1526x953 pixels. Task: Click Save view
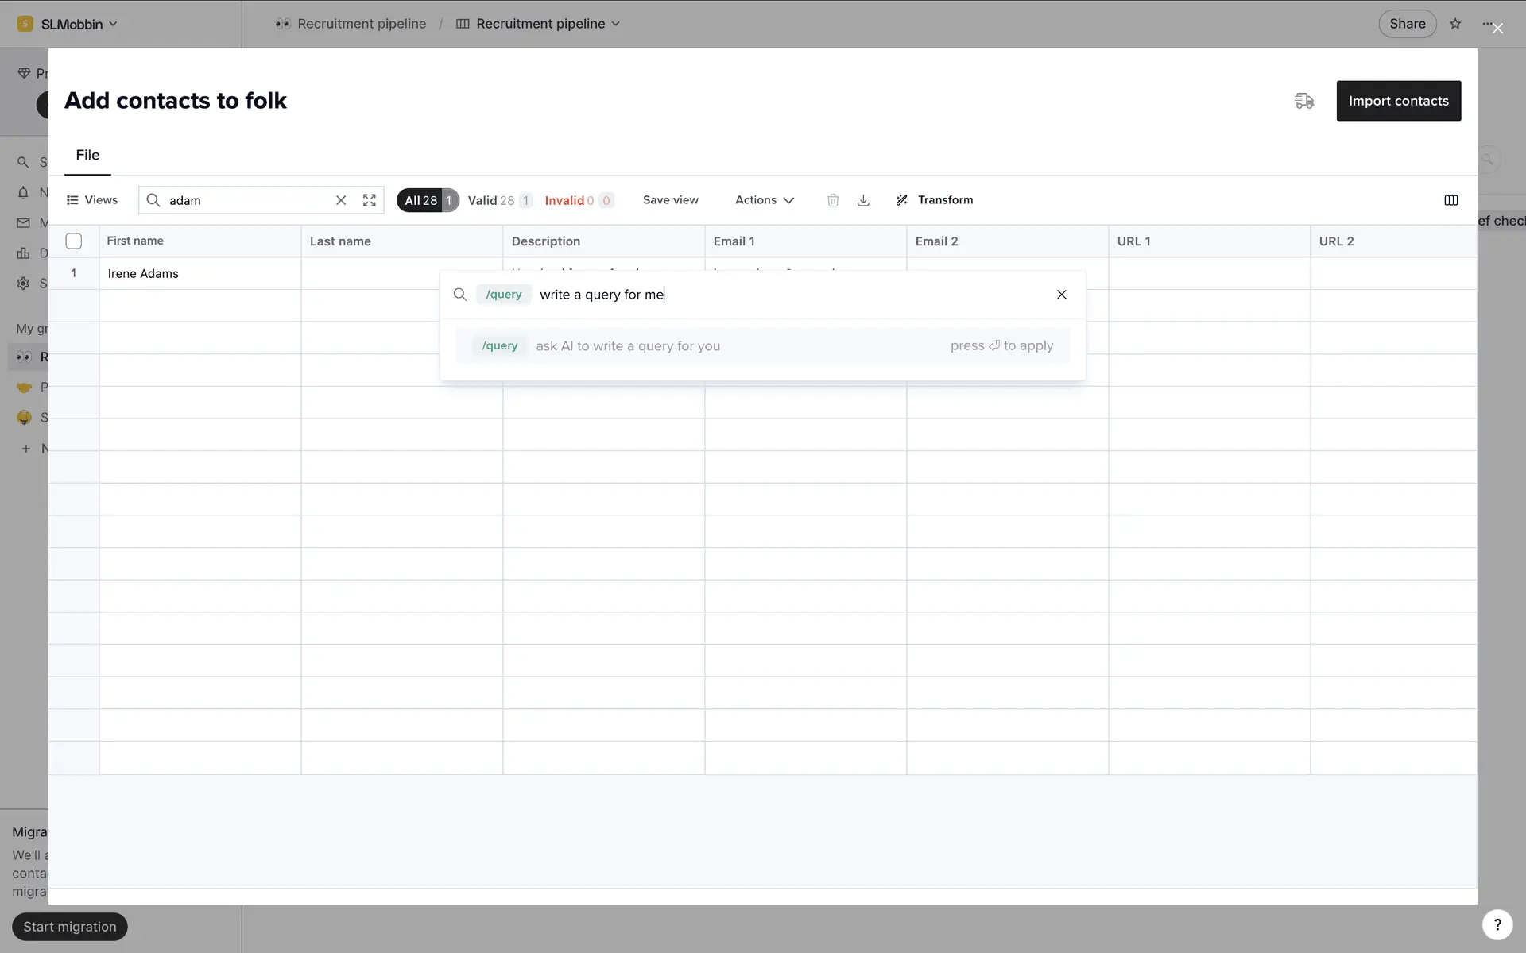coord(670,200)
